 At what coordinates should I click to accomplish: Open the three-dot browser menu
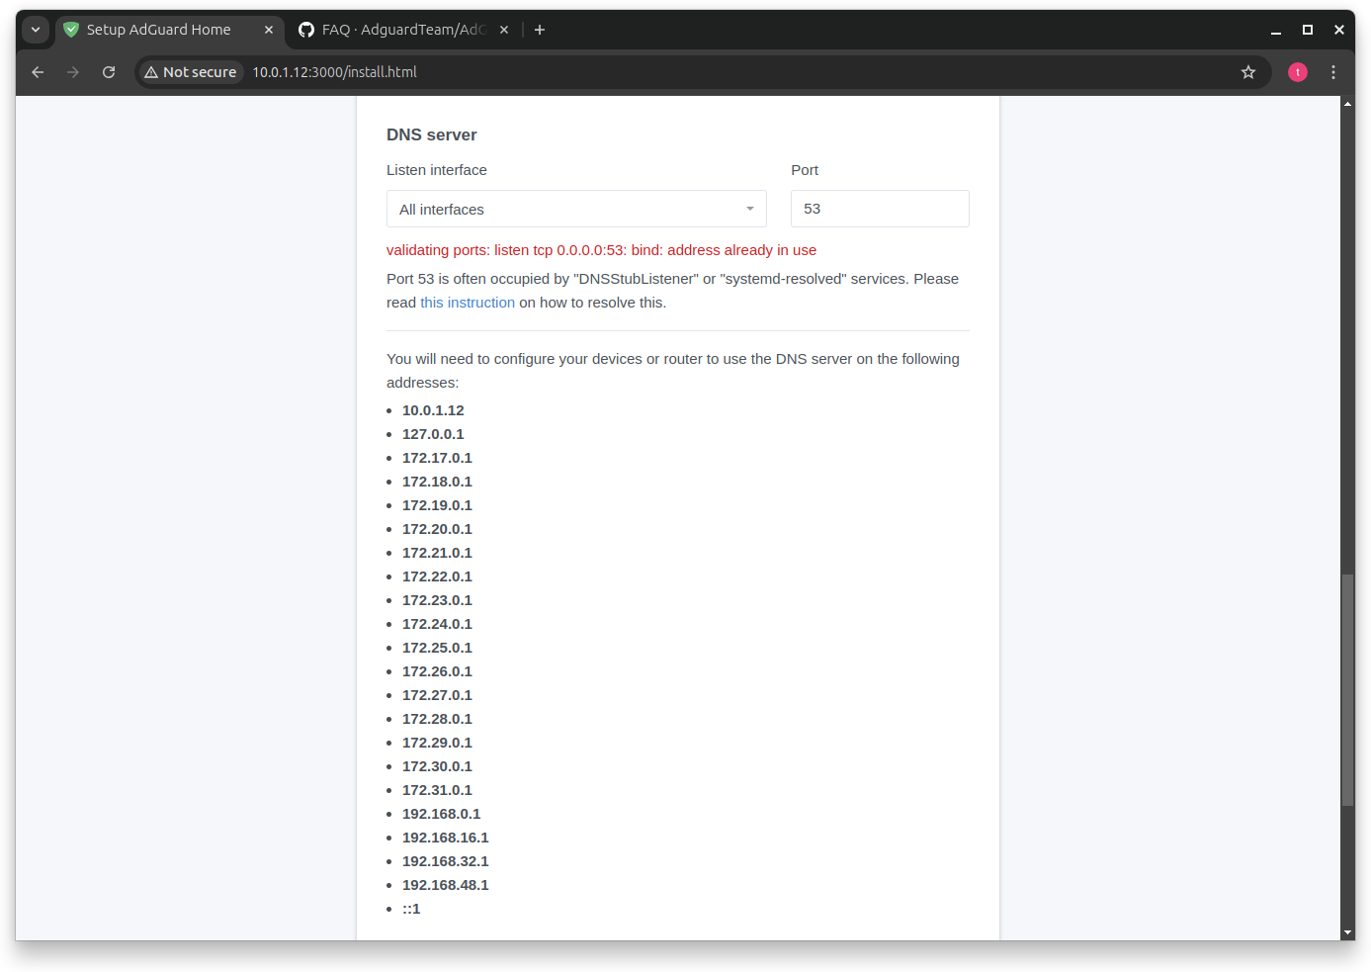pos(1332,71)
